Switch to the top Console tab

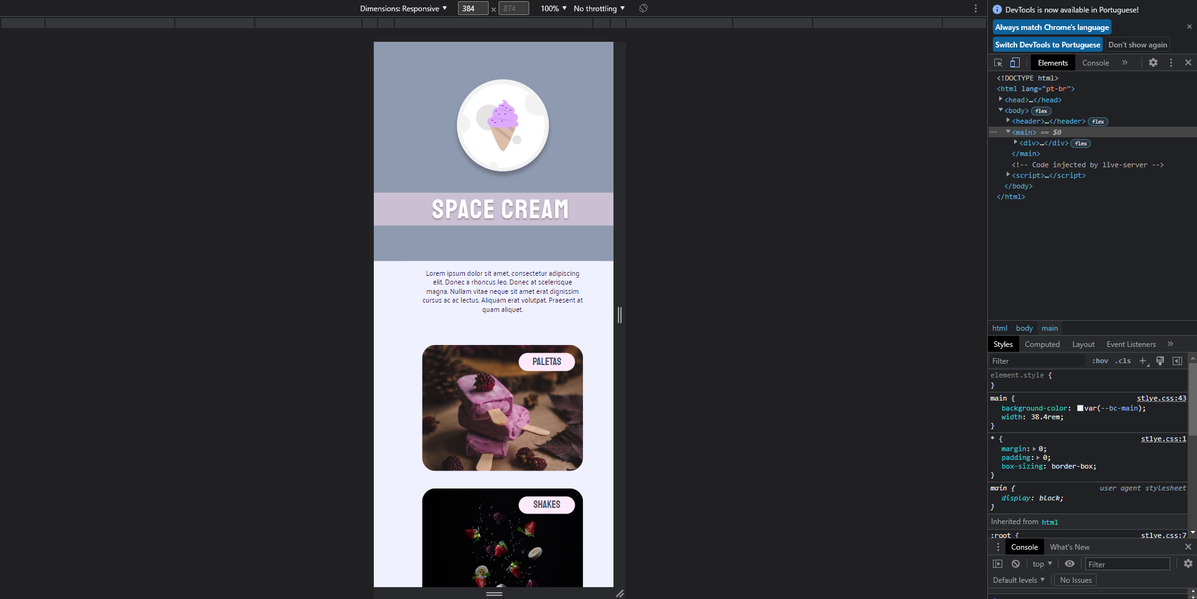pyautogui.click(x=1095, y=63)
